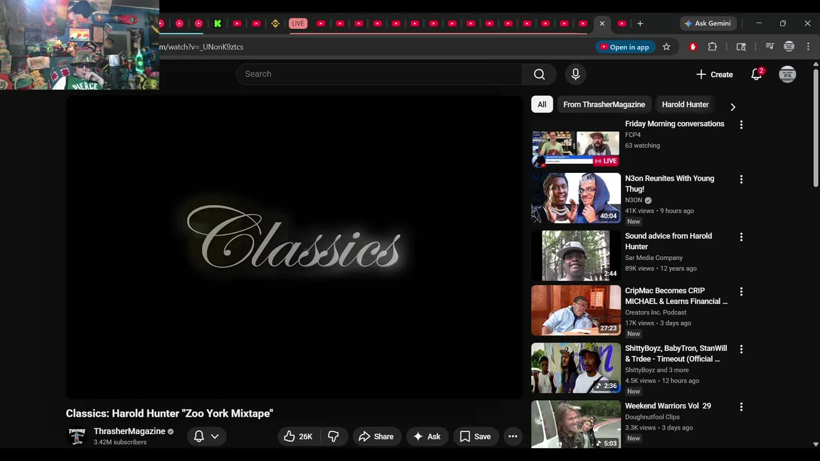Like the video with 26K likes
The image size is (820, 461).
pyautogui.click(x=298, y=437)
